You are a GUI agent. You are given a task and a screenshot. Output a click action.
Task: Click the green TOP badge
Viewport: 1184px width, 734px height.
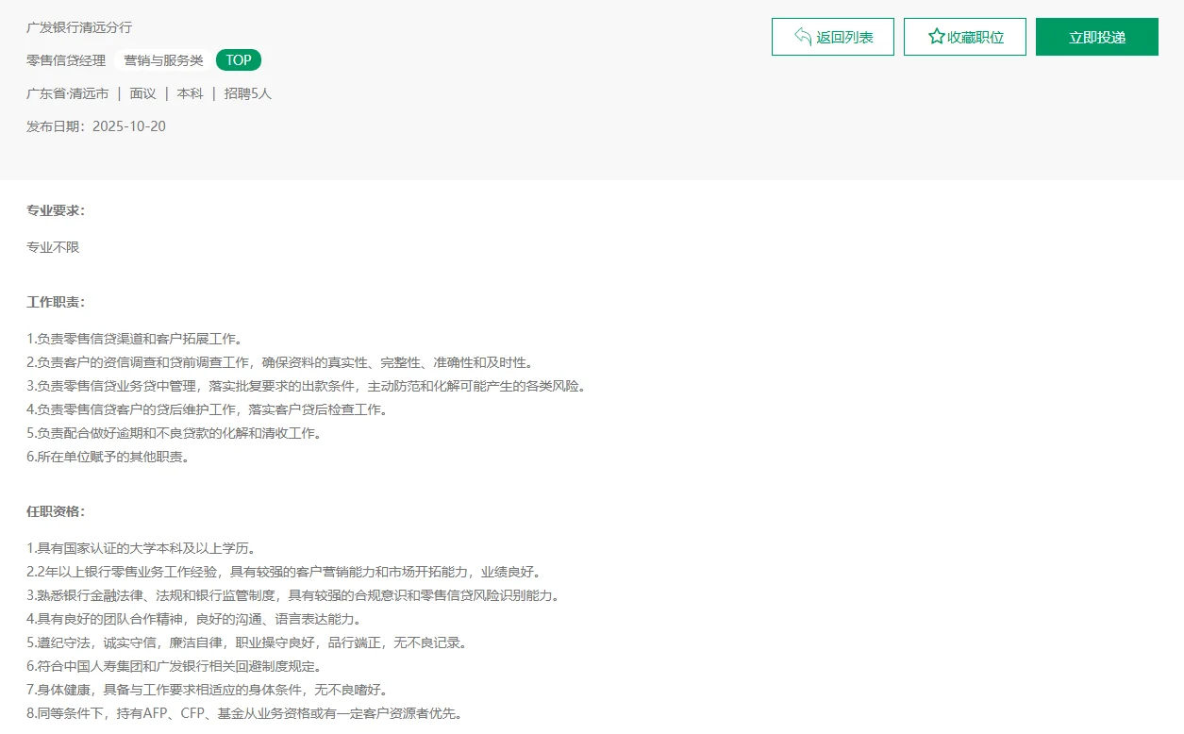[x=239, y=60]
